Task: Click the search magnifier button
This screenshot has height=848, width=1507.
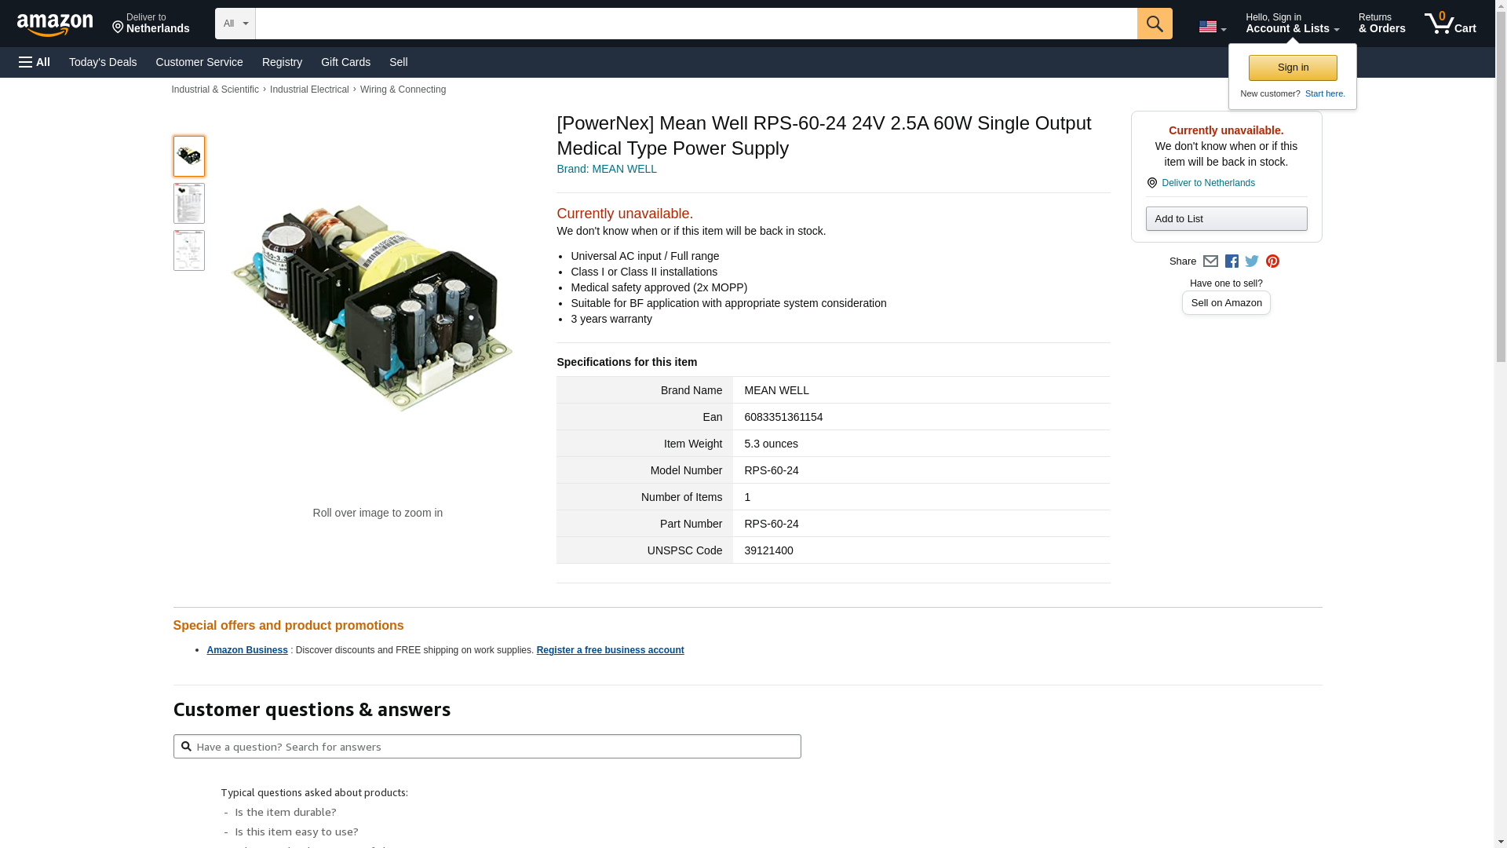Action: [1155, 24]
